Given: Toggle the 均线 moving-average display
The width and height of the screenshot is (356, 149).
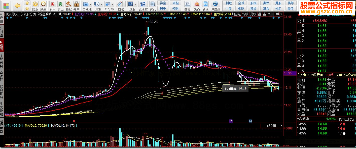Looking at the screenshot, I should pos(245,14).
